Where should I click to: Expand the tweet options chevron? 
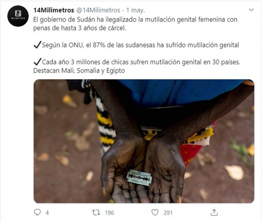[251, 10]
